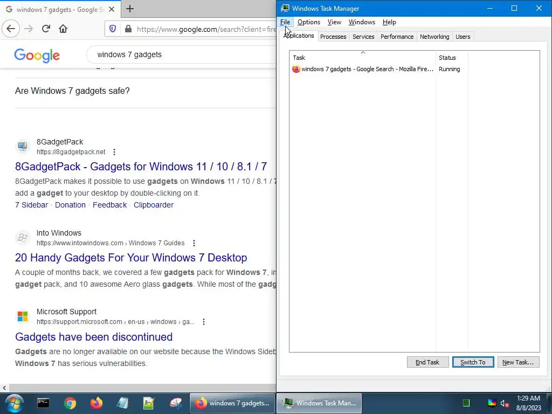Click the green CPU usage tray icon
The image size is (552, 414).
(466, 403)
